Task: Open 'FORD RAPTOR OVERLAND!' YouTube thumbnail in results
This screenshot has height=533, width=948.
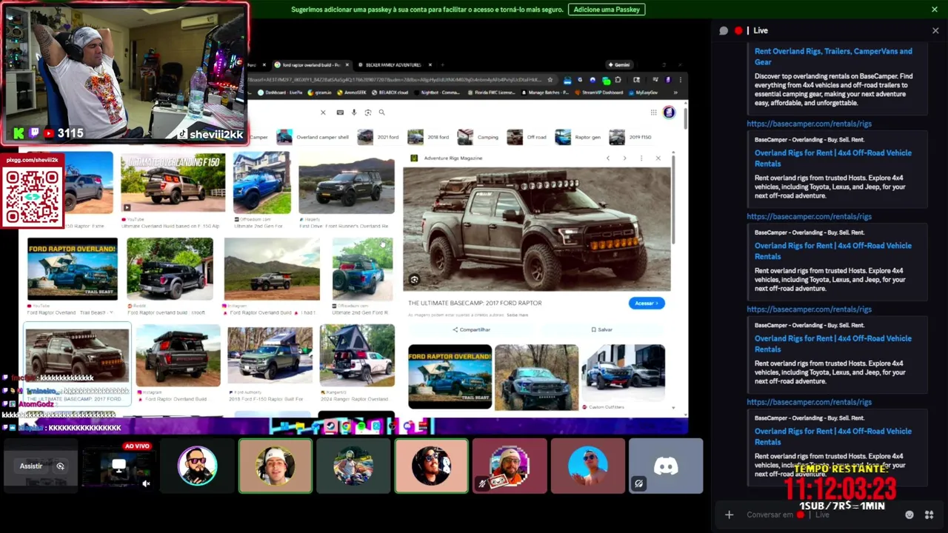Action: coord(72,269)
